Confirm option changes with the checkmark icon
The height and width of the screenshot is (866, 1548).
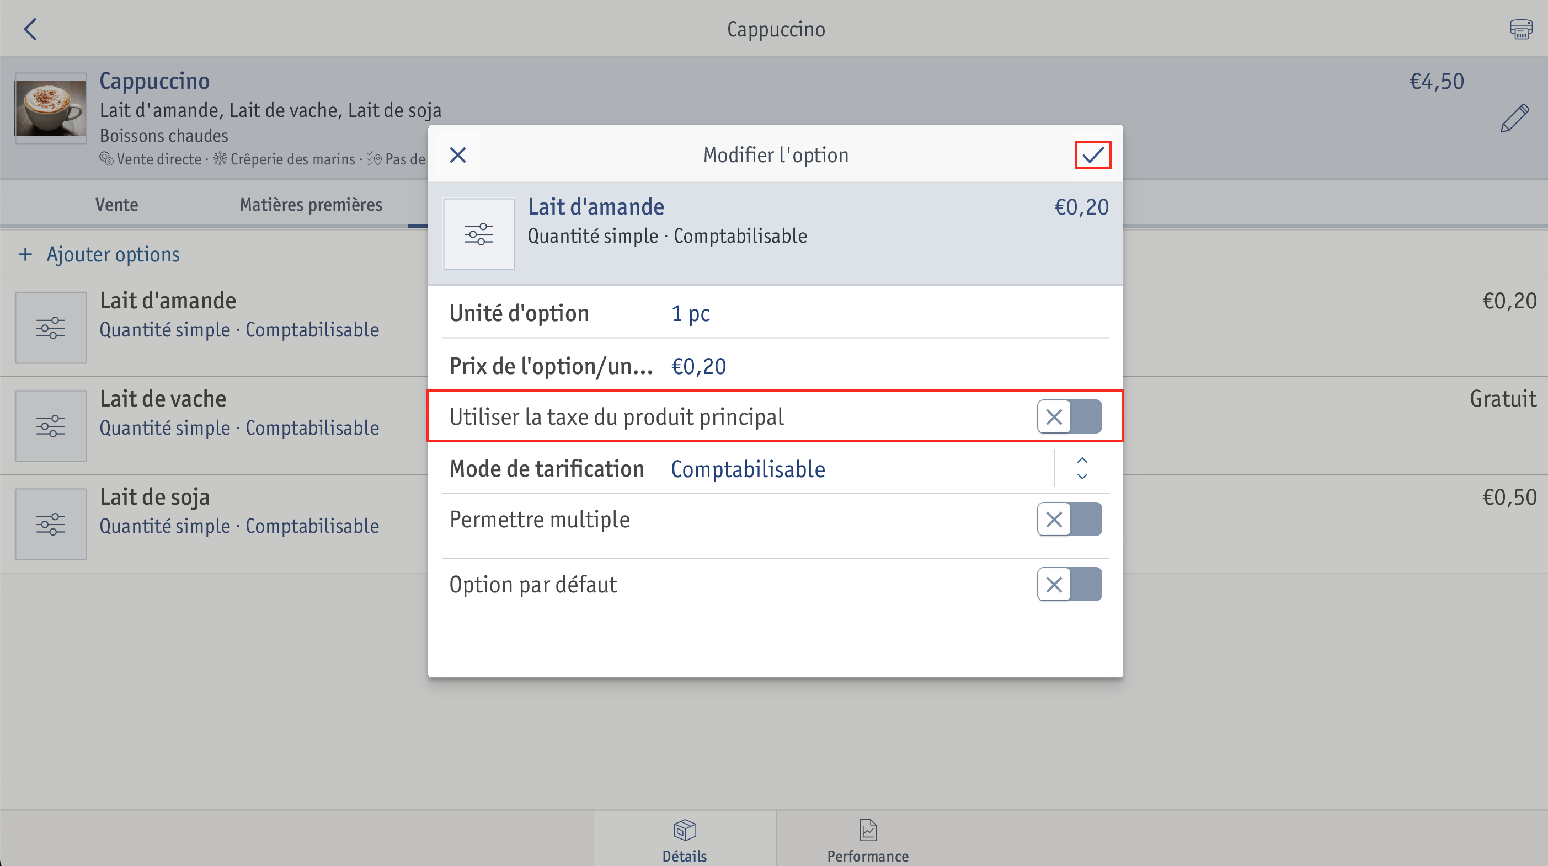pyautogui.click(x=1092, y=155)
